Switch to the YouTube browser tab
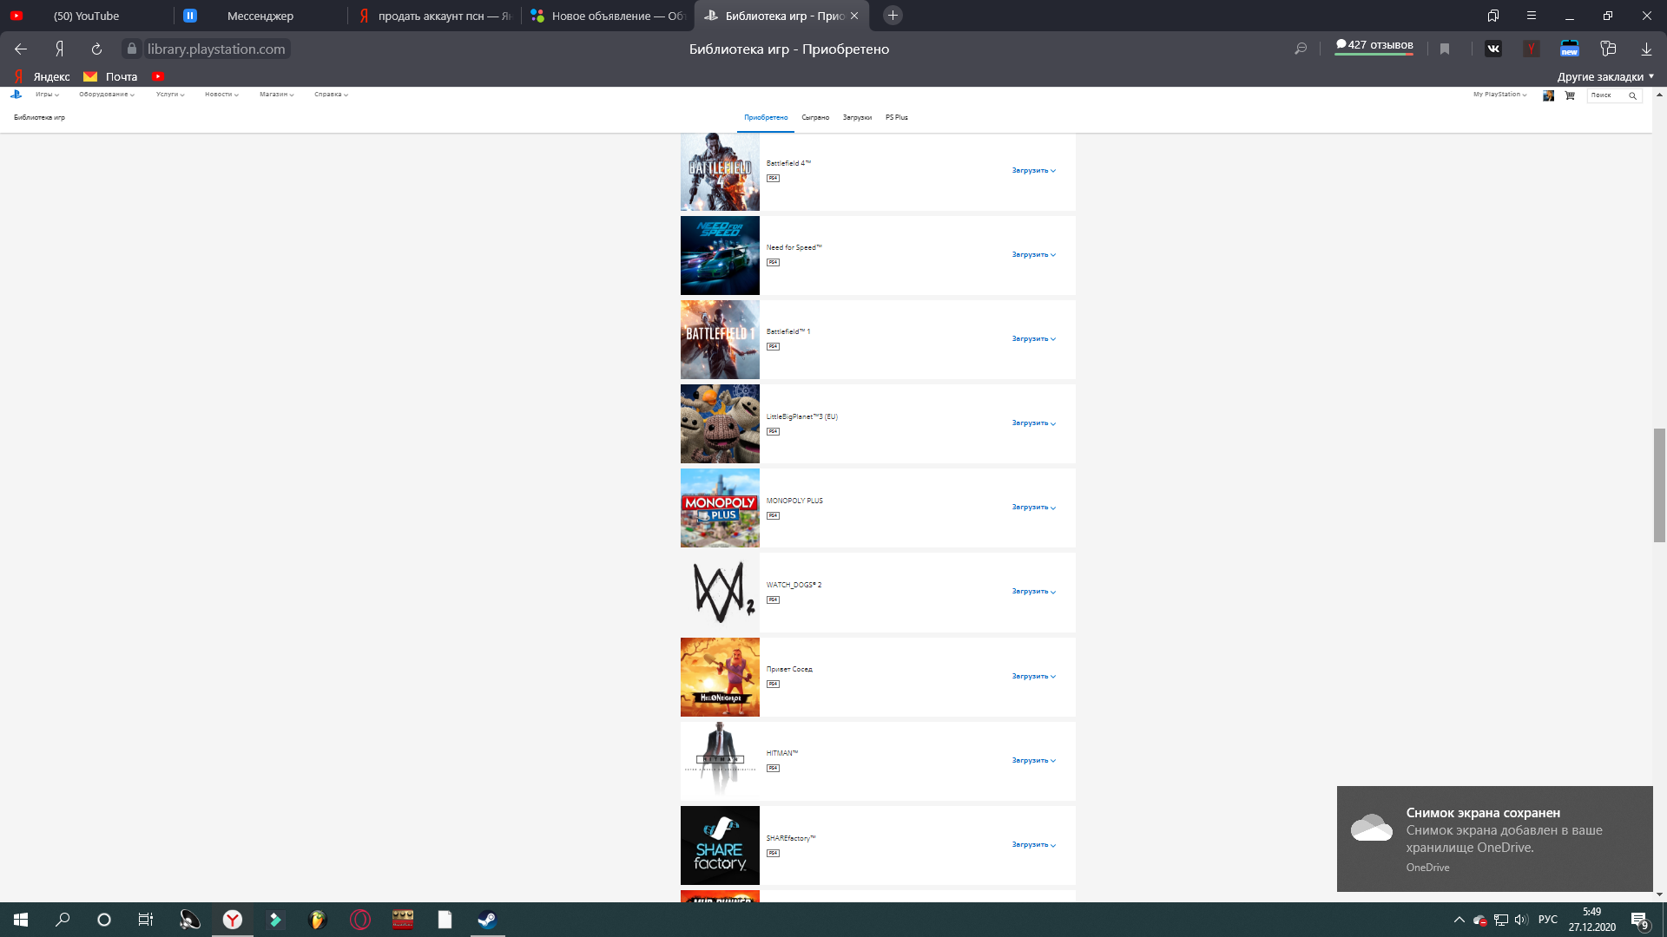 coord(87,16)
